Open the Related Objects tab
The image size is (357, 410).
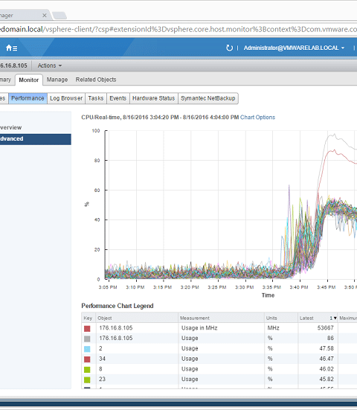[96, 80]
